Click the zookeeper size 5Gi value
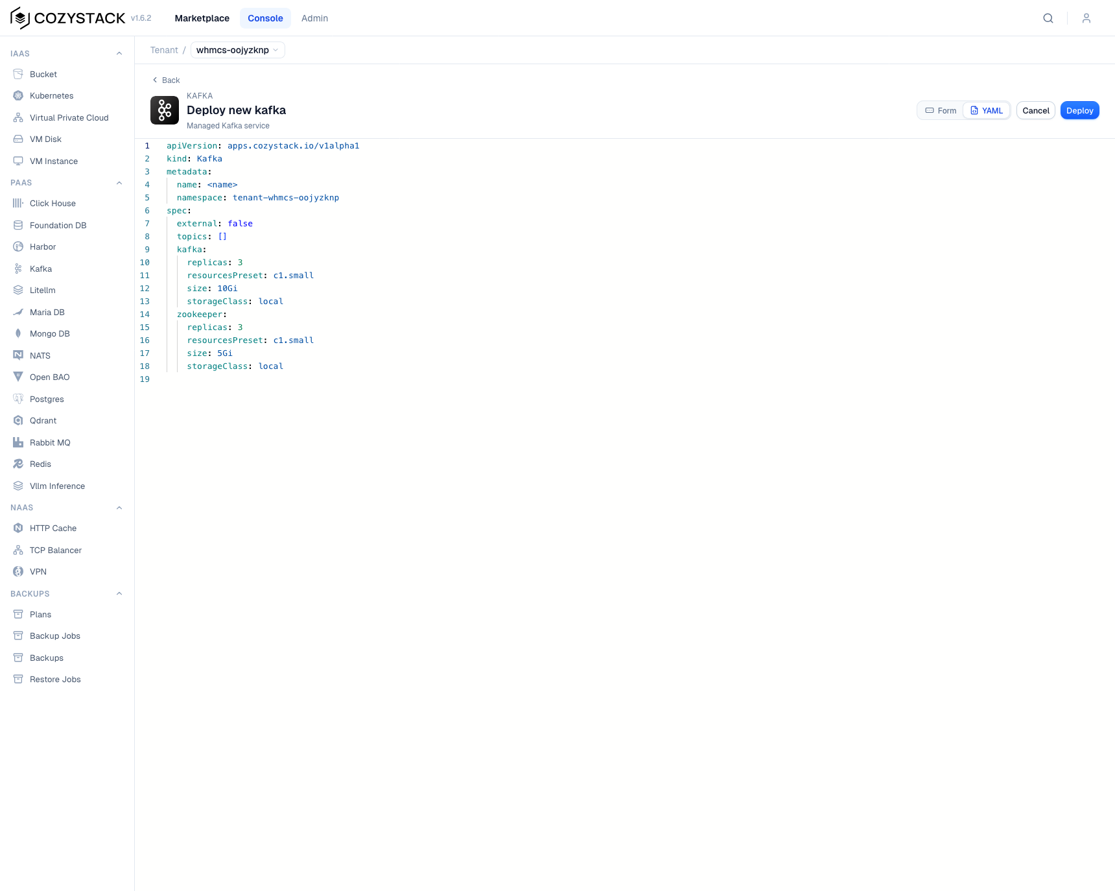The width and height of the screenshot is (1115, 891). (x=225, y=353)
